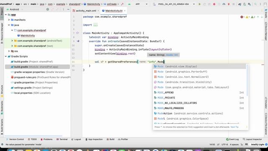Click the red Debug bug icon

click(x=214, y=4)
